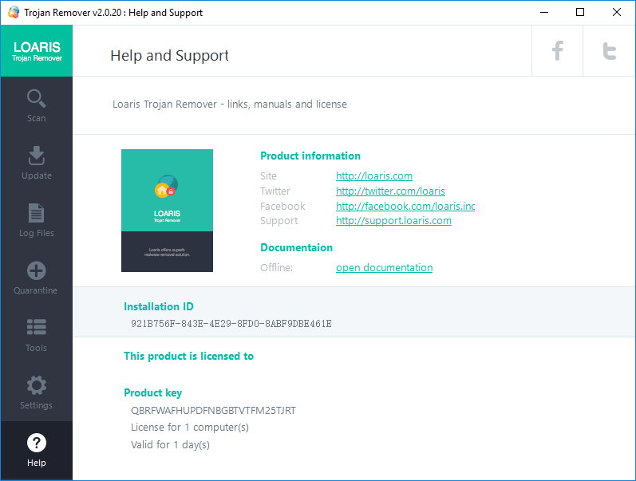Click 'This product is licensed to' heading
The width and height of the screenshot is (636, 481).
coord(188,356)
